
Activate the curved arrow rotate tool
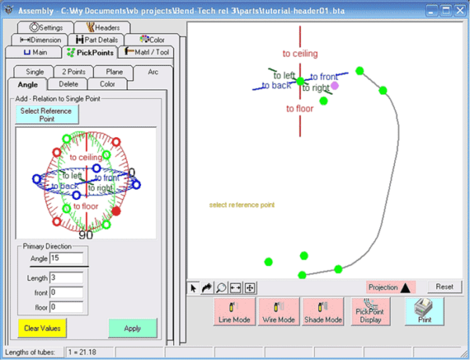[208, 288]
